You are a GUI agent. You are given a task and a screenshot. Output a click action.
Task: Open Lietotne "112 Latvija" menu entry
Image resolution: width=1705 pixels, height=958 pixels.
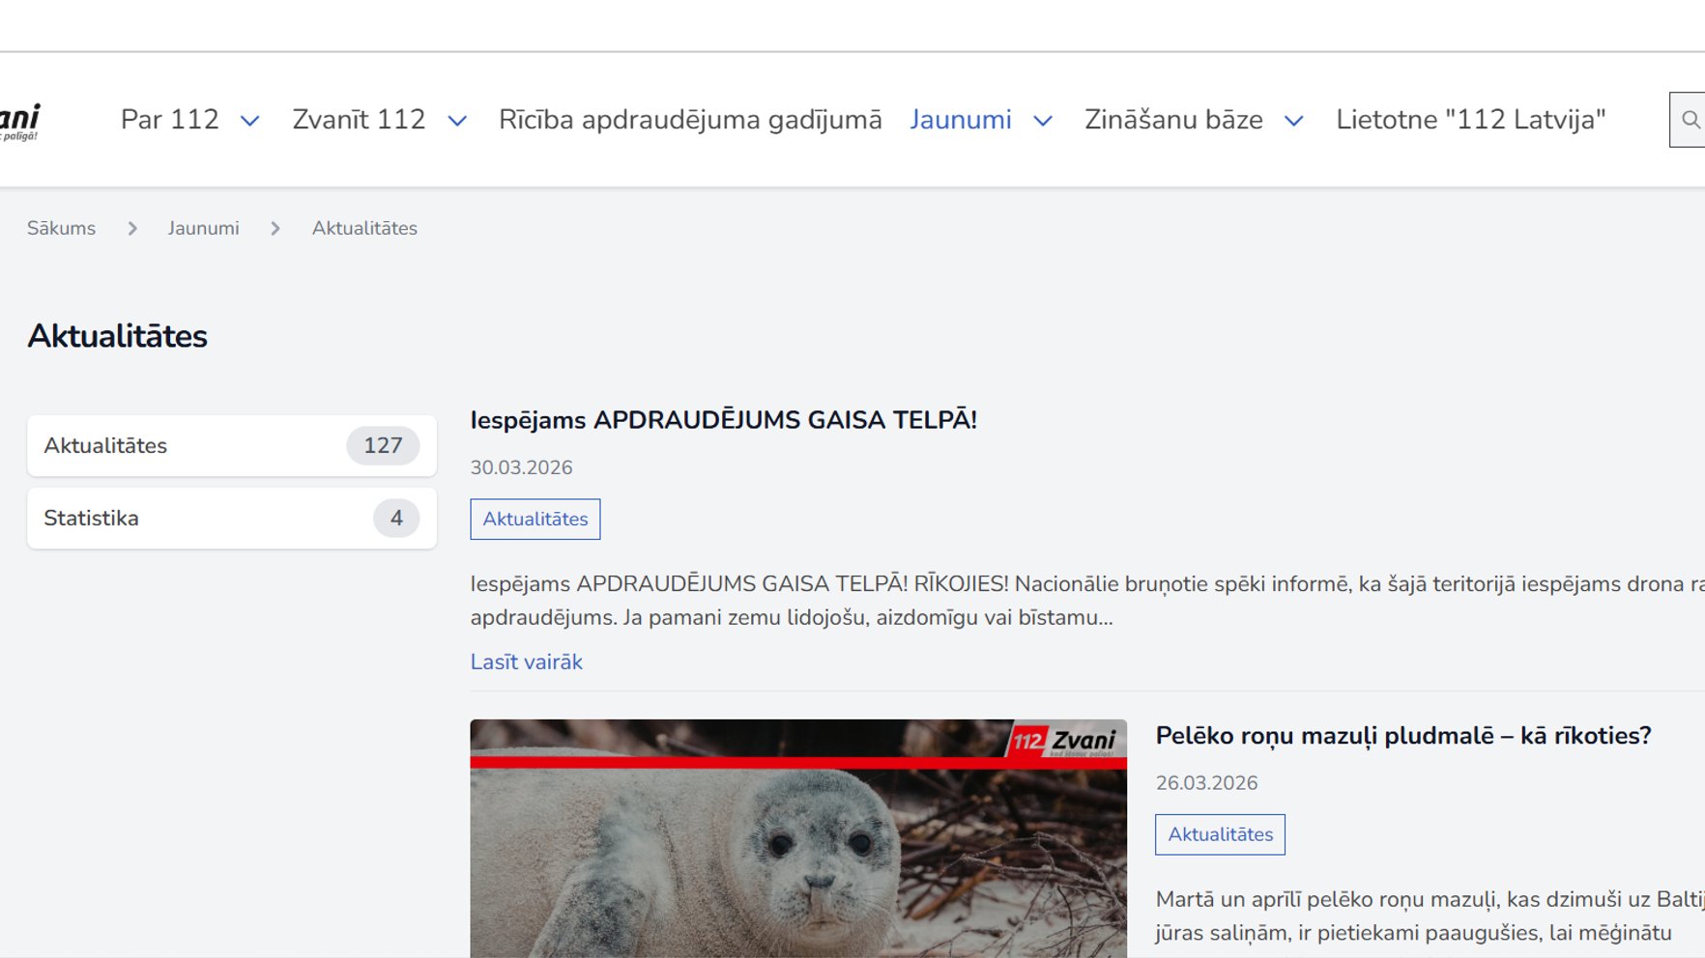[1471, 119]
